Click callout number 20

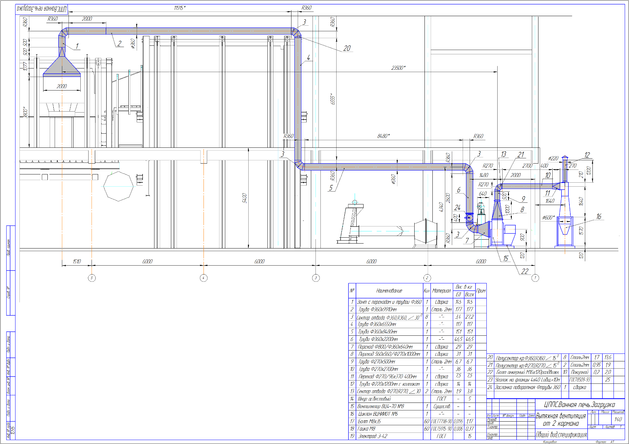point(347,48)
